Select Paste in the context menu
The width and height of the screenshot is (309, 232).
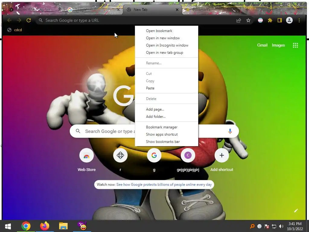[x=167, y=88]
